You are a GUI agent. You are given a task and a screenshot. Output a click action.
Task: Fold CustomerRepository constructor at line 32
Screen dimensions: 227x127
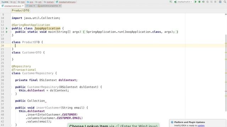tap(11, 87)
